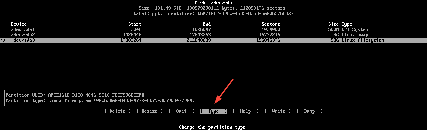Screen dimensions: 427x130
Task: Click the Start column header
Action: [135, 24]
